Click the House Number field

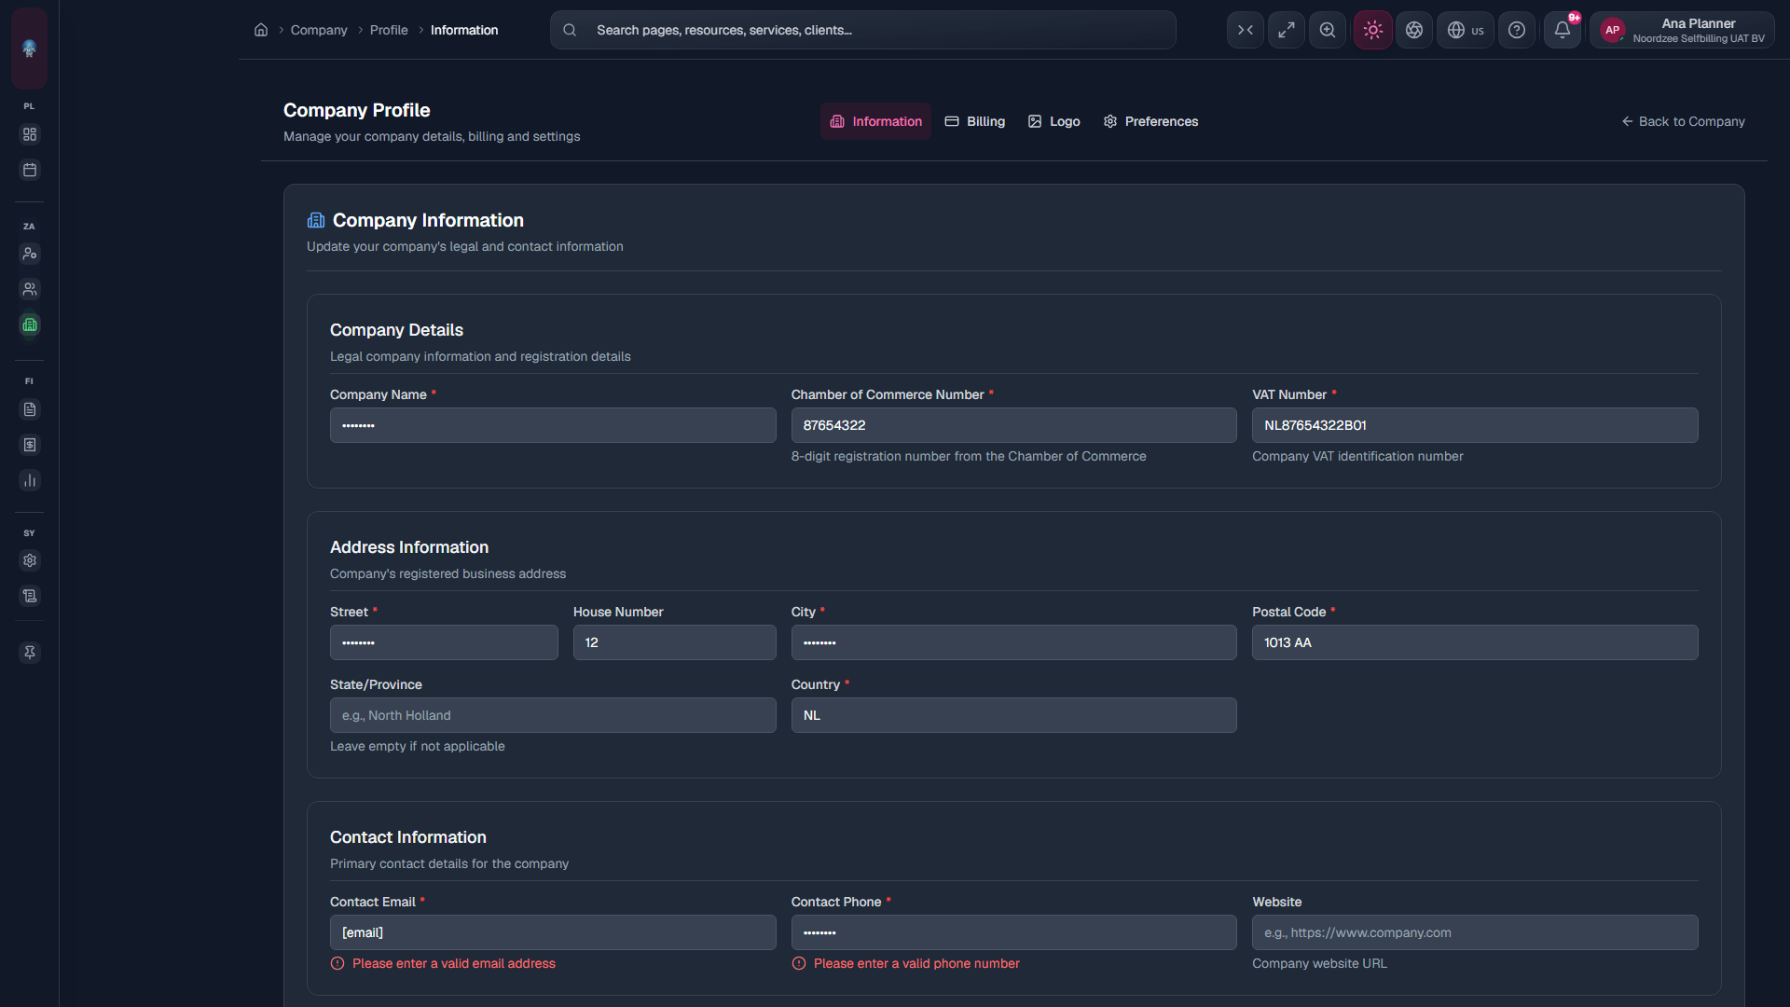[x=674, y=642]
